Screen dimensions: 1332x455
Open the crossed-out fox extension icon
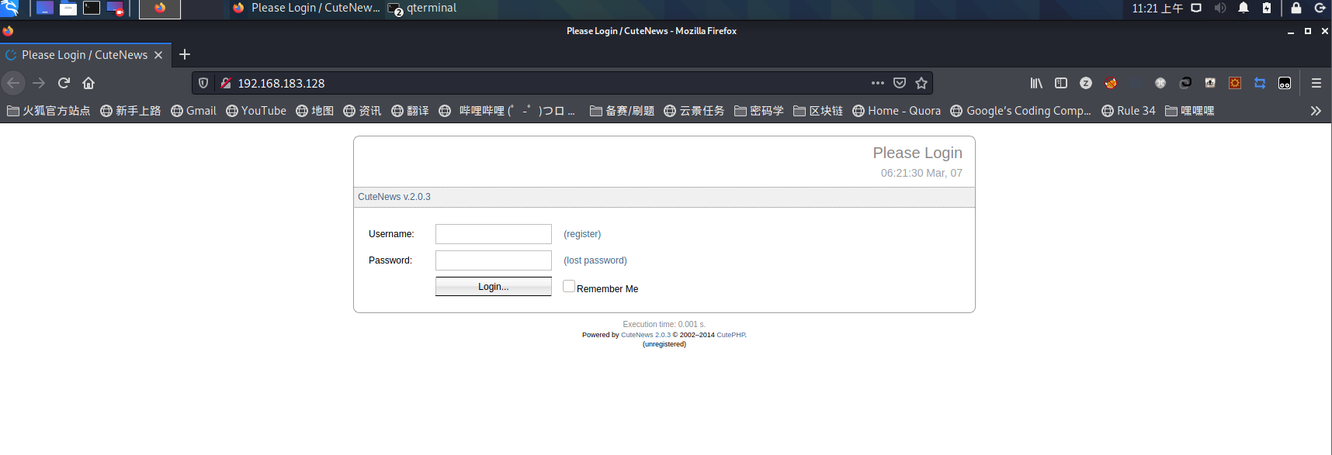(x=1111, y=83)
